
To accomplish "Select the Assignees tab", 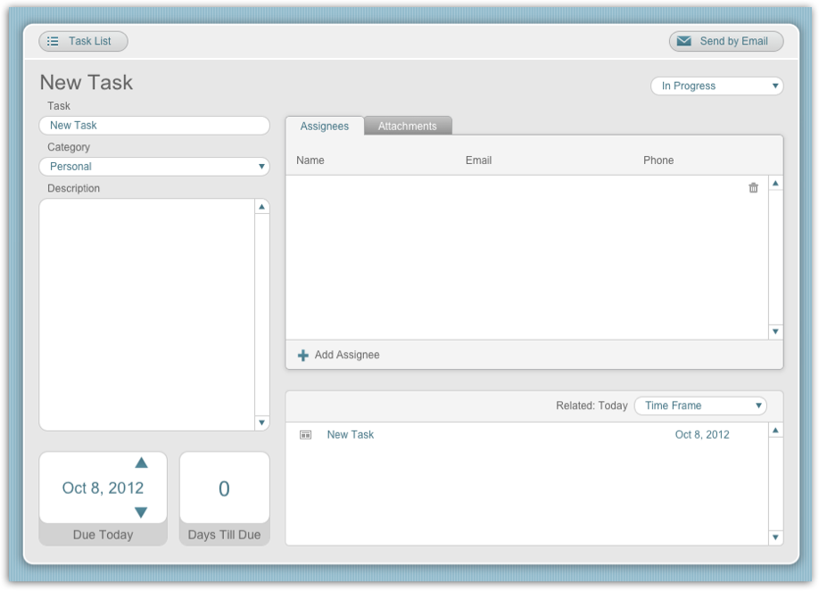I will pos(324,126).
